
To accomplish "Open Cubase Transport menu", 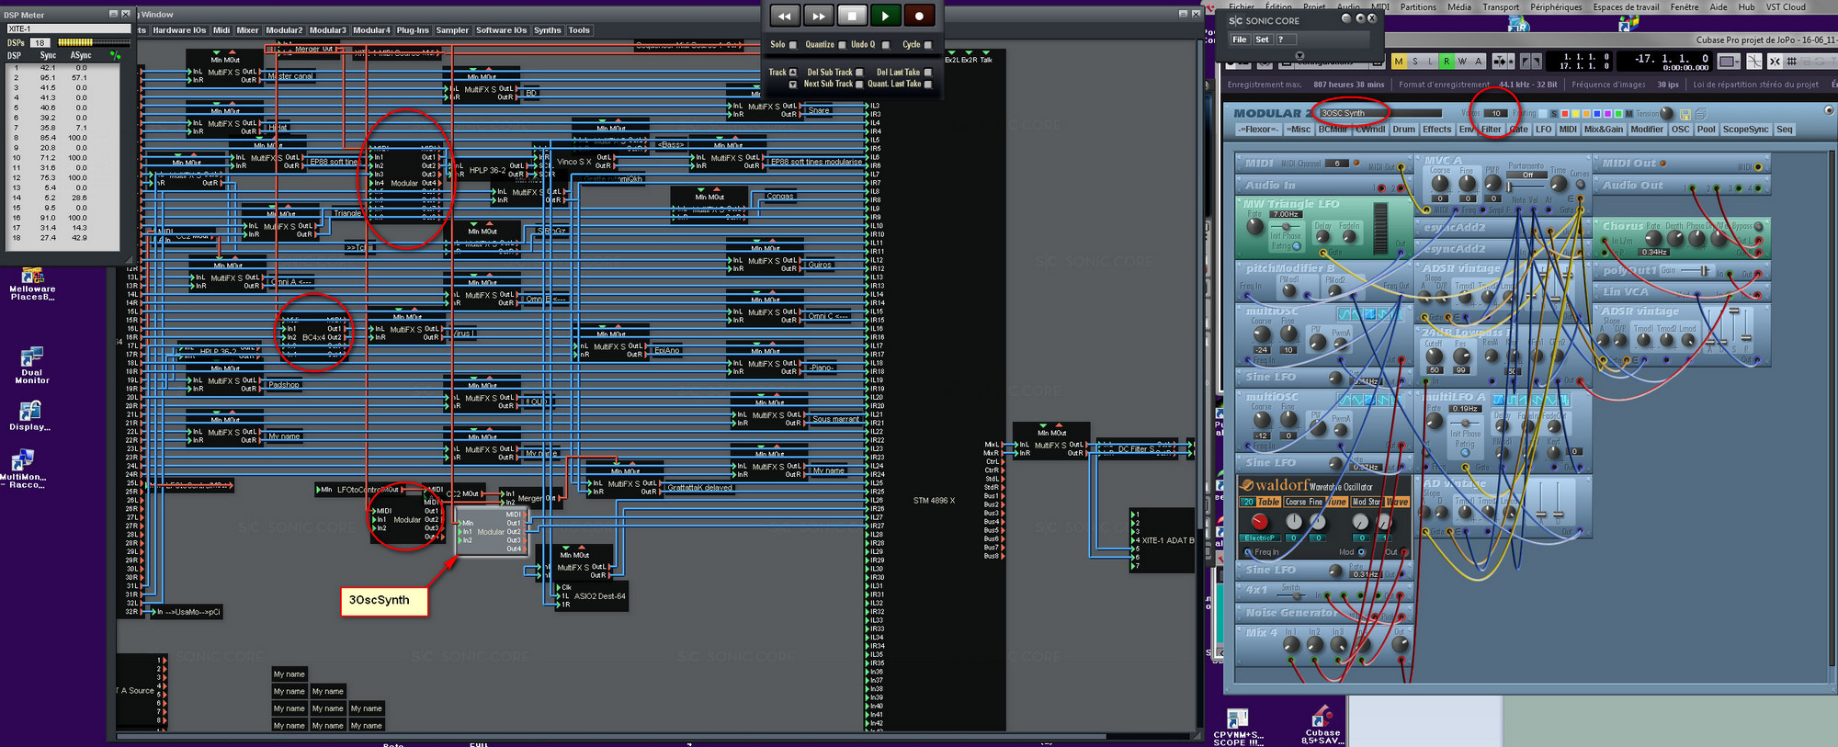I will (1501, 6).
